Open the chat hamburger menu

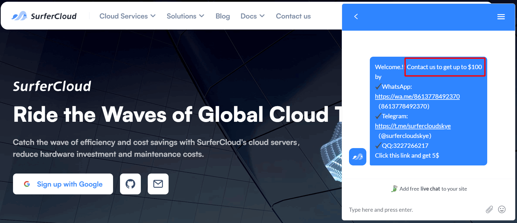coord(501,17)
